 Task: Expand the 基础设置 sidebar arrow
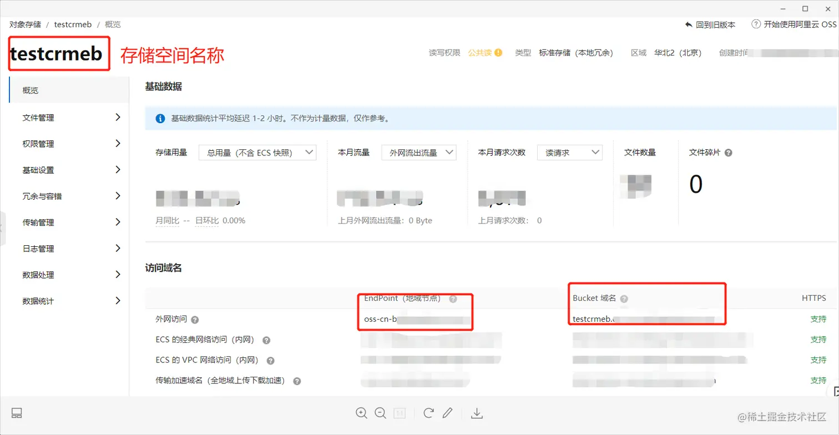(118, 170)
